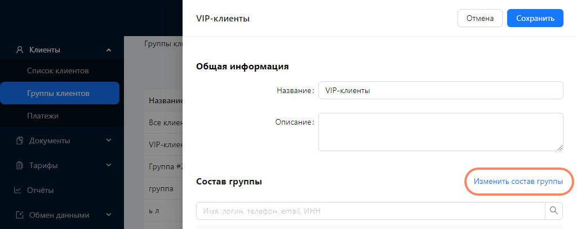Viewport: 577px width, 229px height.
Task: Expand the Обмен данными chevron
Action: [109, 215]
